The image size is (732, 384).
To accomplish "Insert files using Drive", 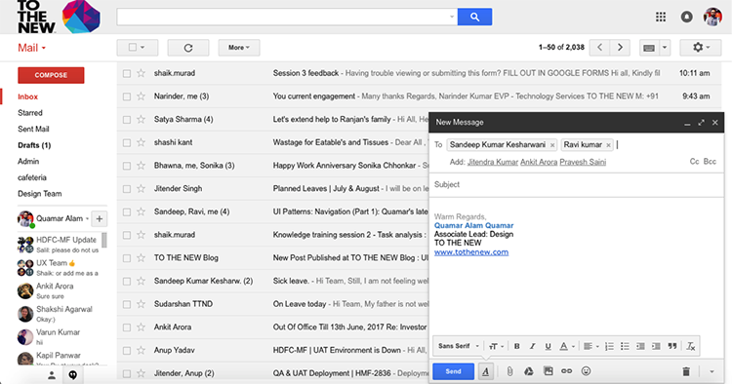I will pyautogui.click(x=528, y=371).
